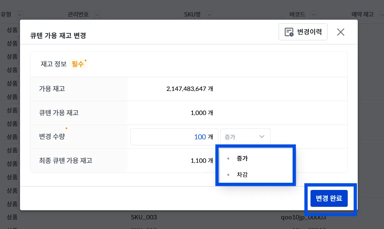The height and width of the screenshot is (229, 384).
Task: Select the SKU_003 cell in the table
Action: [144, 217]
